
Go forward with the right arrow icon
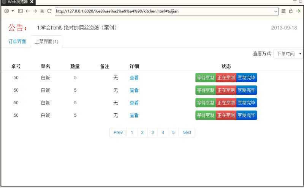tap(35, 11)
